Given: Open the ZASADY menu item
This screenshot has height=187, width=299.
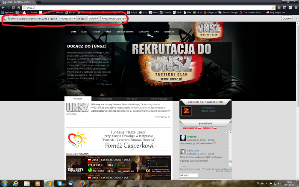Looking at the screenshot, I should pos(144,32).
